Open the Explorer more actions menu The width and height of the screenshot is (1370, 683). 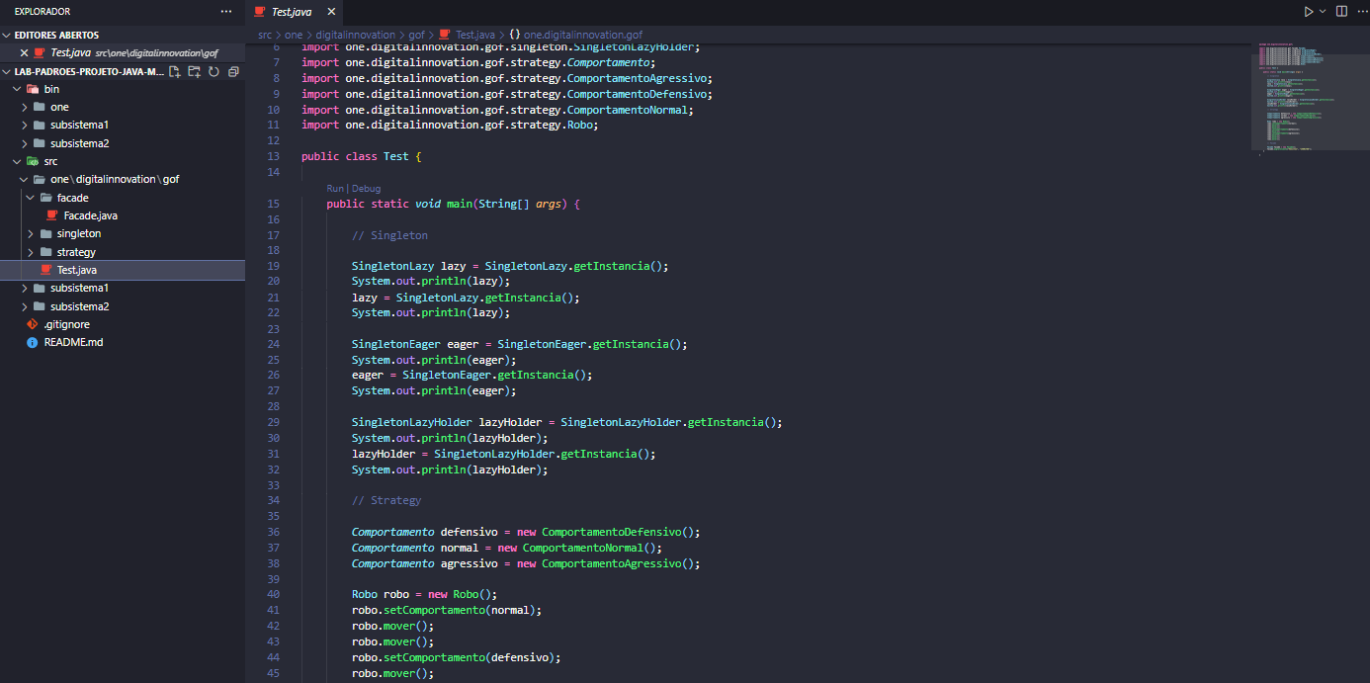coord(226,12)
